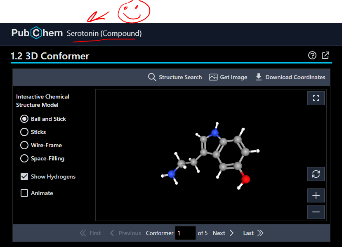Screen dimensions: 342x247
Task: Reset the molecule view rotation
Action: coord(316,174)
